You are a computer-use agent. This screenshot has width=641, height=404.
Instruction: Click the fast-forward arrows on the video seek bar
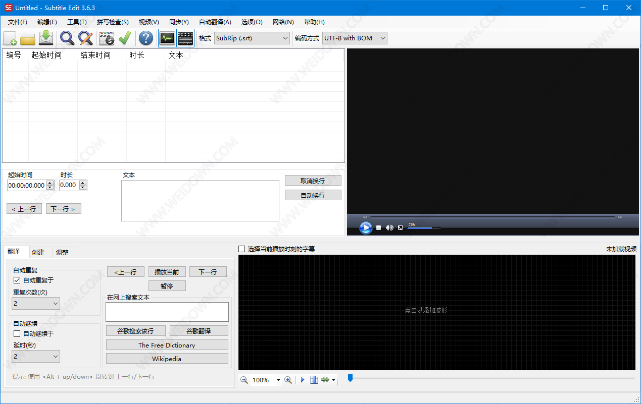(620, 217)
